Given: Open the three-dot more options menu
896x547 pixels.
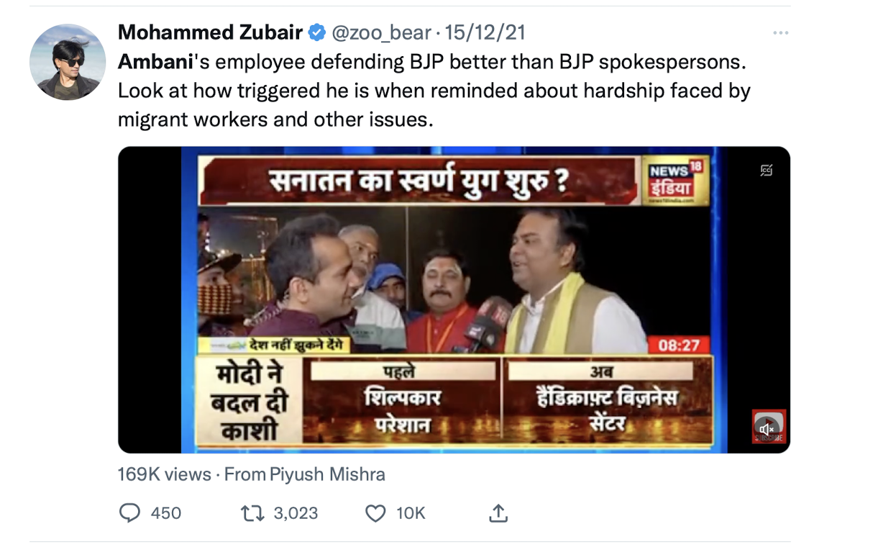Looking at the screenshot, I should point(780,33).
